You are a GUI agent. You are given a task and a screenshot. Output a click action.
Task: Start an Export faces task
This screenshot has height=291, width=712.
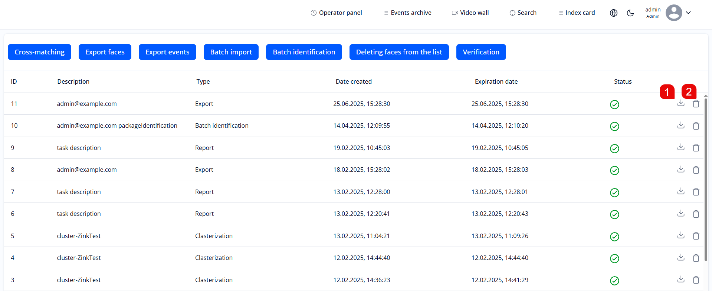[x=105, y=52]
